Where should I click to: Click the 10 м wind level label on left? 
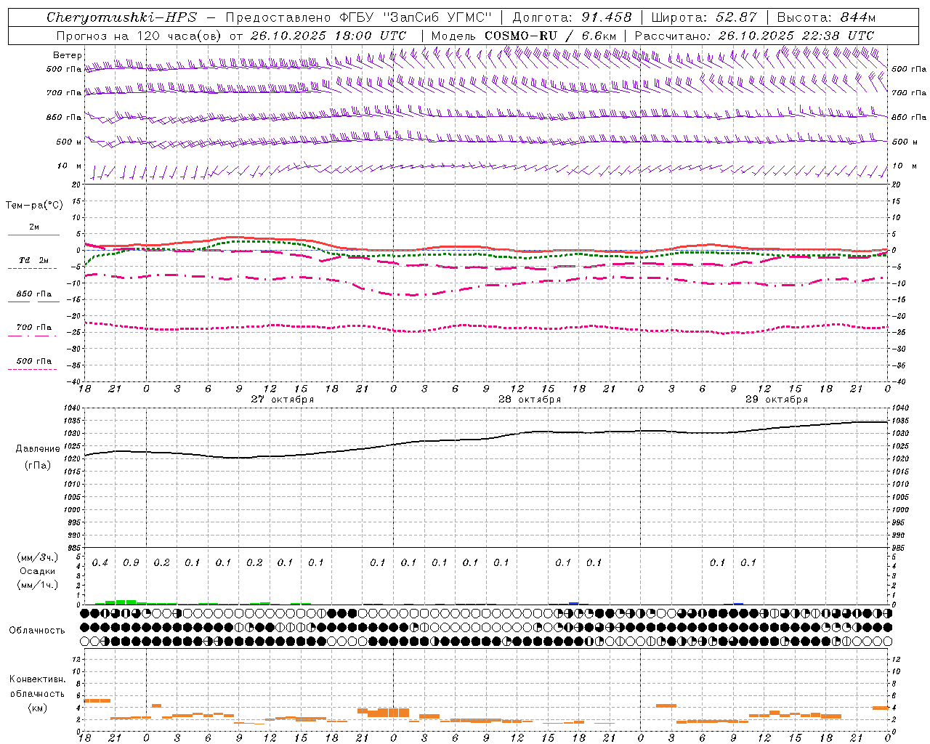click(70, 166)
